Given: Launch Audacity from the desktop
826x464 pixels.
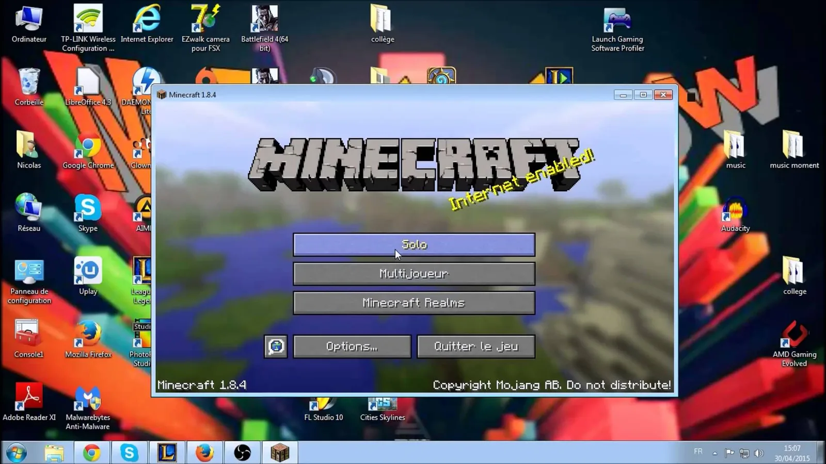Looking at the screenshot, I should [x=736, y=214].
